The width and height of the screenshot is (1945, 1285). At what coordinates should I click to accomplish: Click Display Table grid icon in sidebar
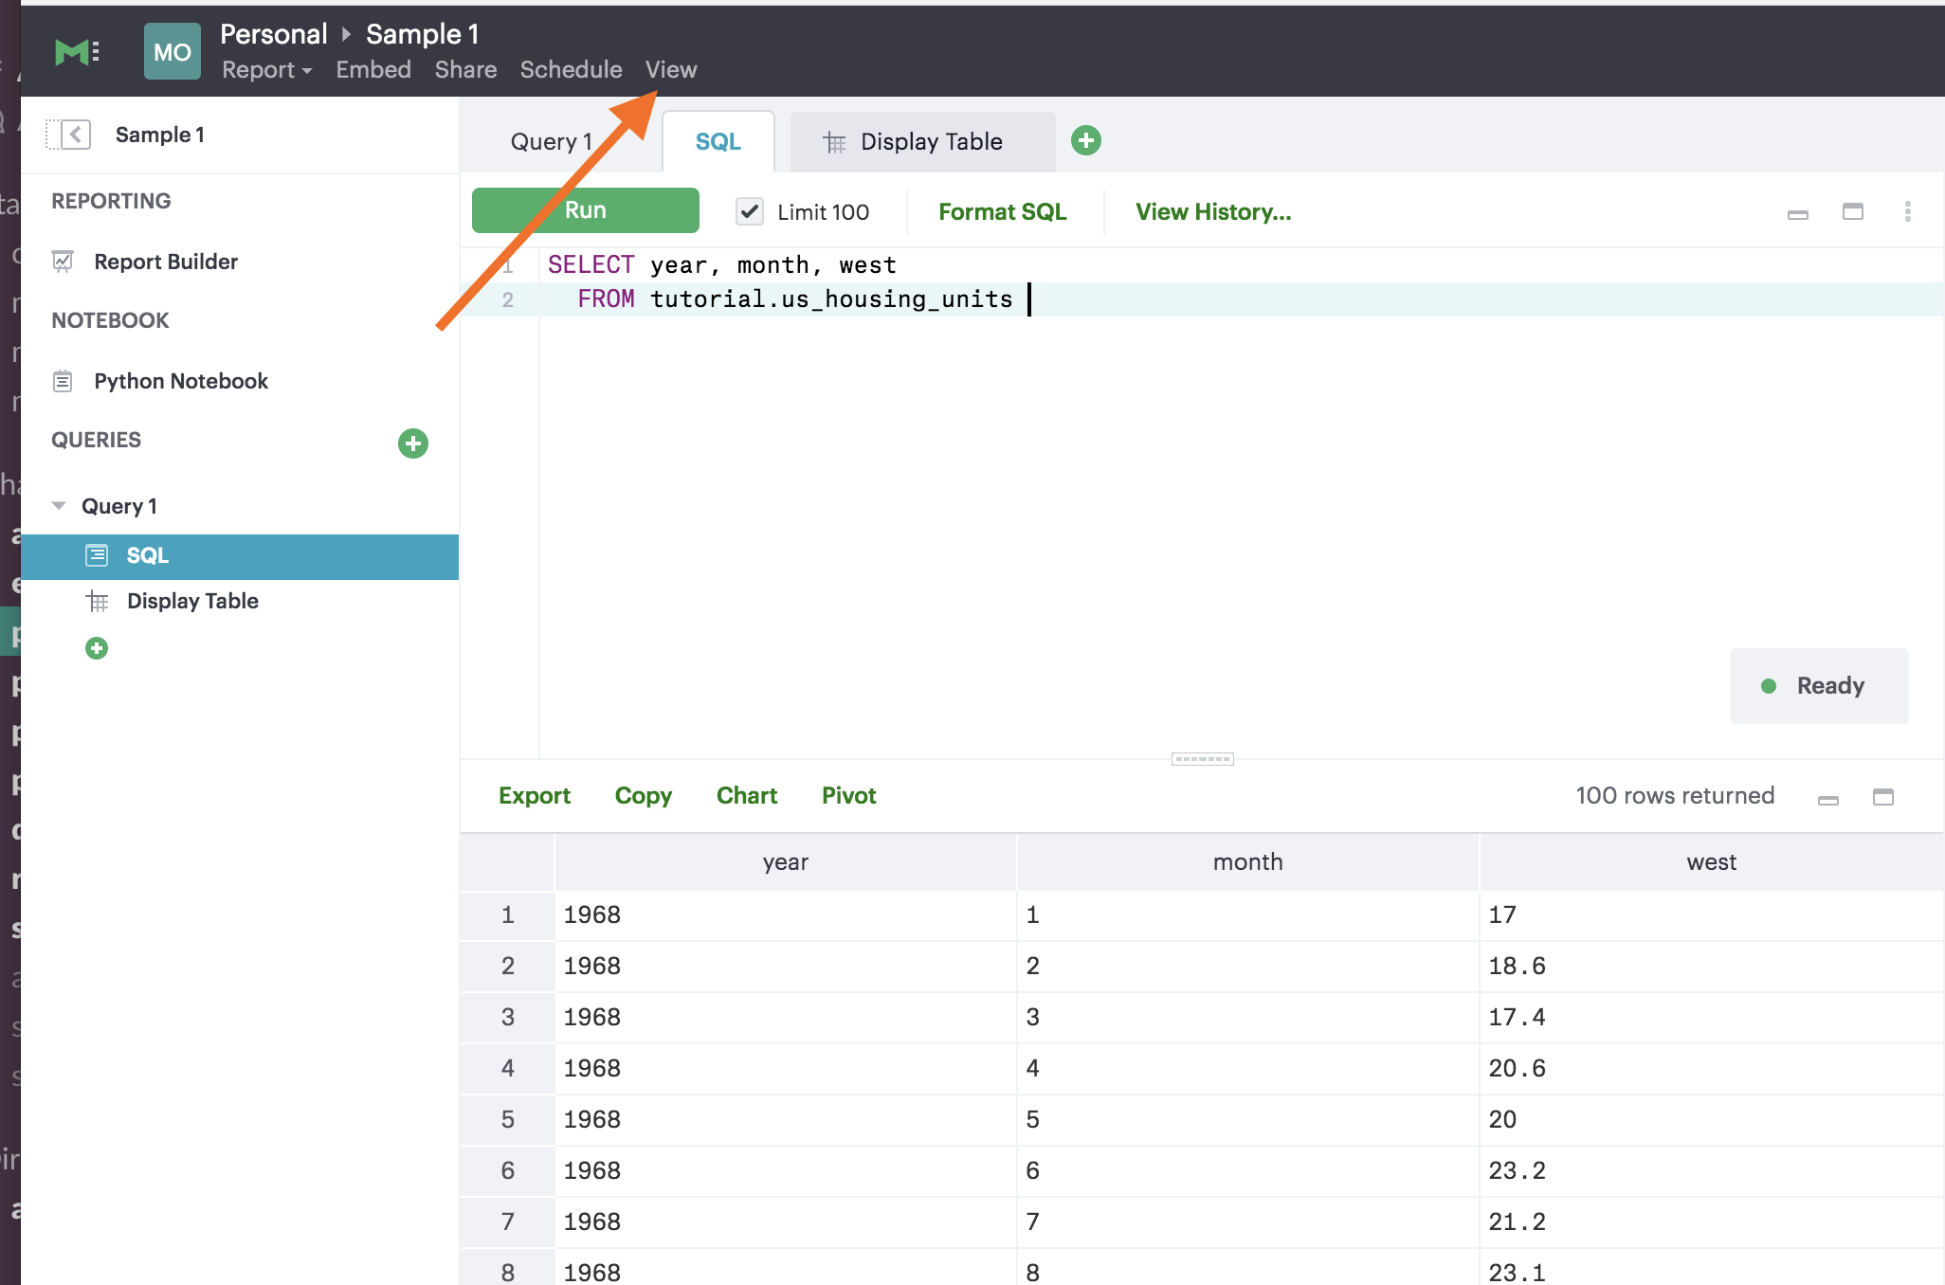tap(97, 601)
